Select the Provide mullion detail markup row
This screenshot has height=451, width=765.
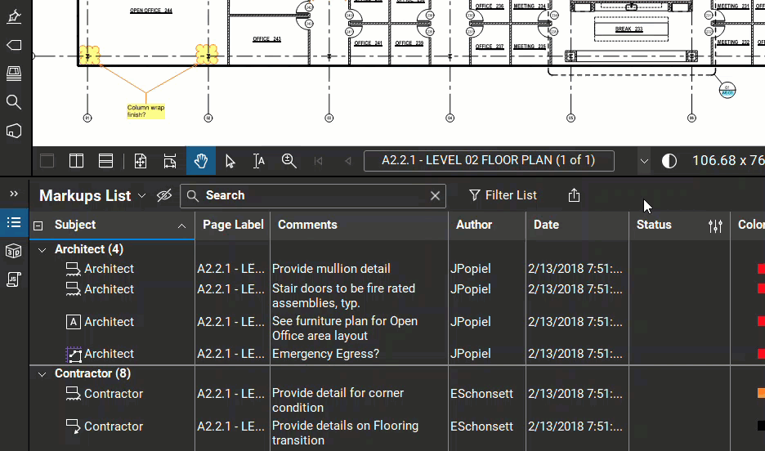pyautogui.click(x=397, y=269)
